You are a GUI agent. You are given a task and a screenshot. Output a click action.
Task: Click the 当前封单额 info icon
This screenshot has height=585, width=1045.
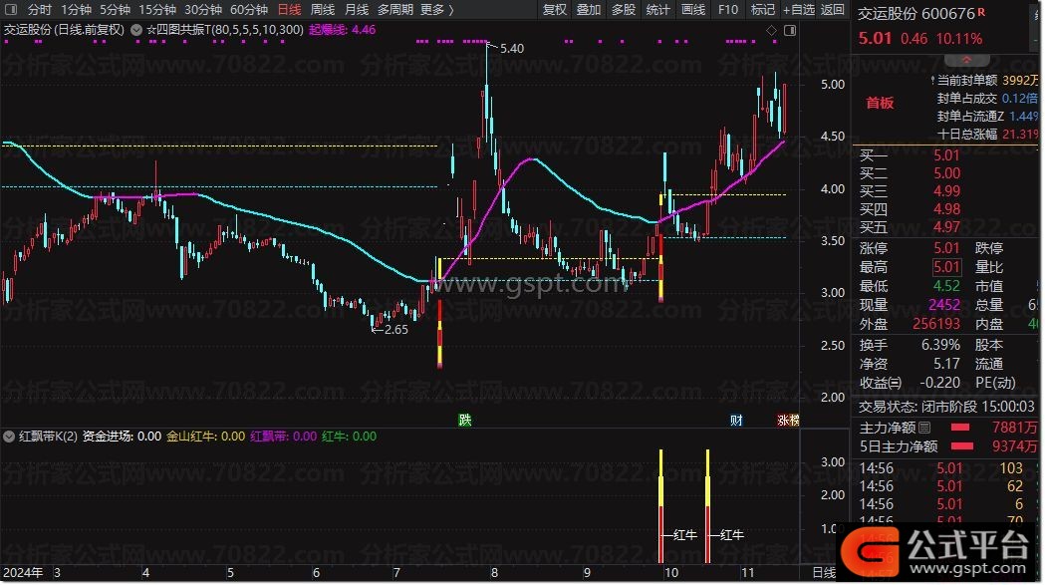click(933, 80)
